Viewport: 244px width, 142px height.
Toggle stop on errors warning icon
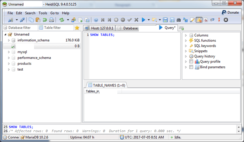point(199,20)
